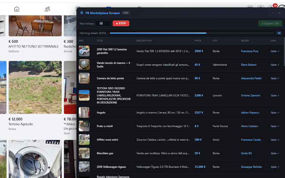Viewport: 285px width, 178px height.
Task: Click Prato a rotoli thumbnail
Action: coord(84,126)
